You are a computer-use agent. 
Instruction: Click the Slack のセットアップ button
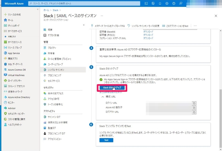112,88
